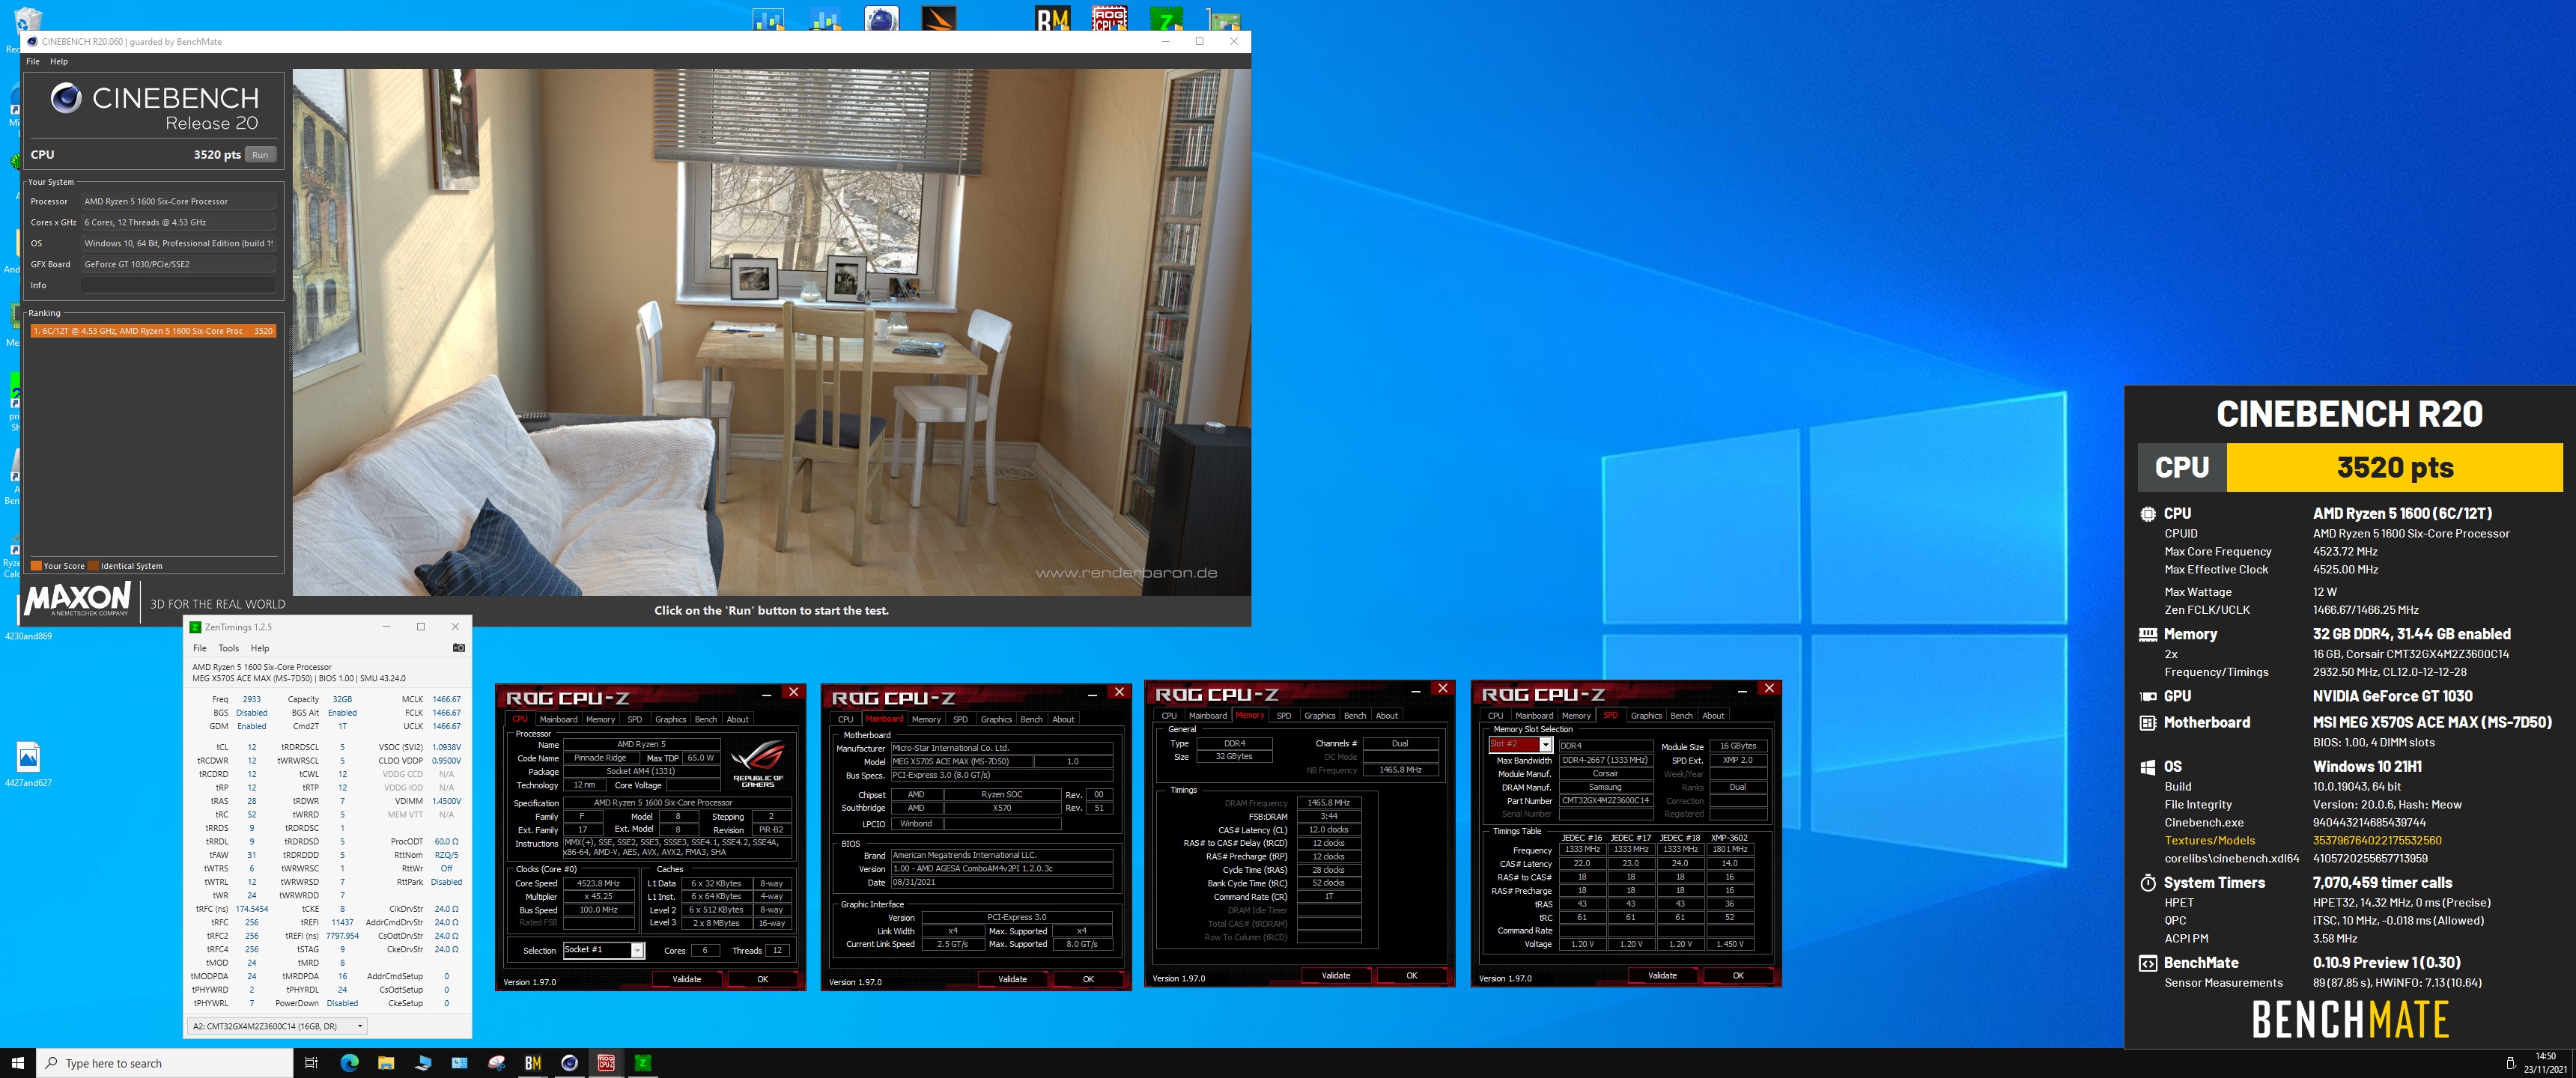This screenshot has width=2576, height=1078.
Task: Click Validate in the CPU-Z CPU tab window
Action: [687, 979]
